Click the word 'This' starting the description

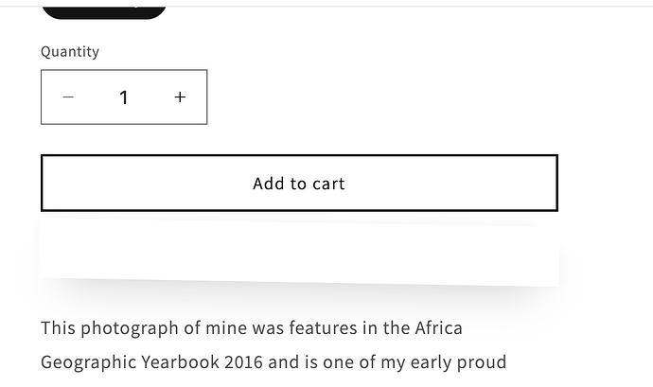click(58, 328)
